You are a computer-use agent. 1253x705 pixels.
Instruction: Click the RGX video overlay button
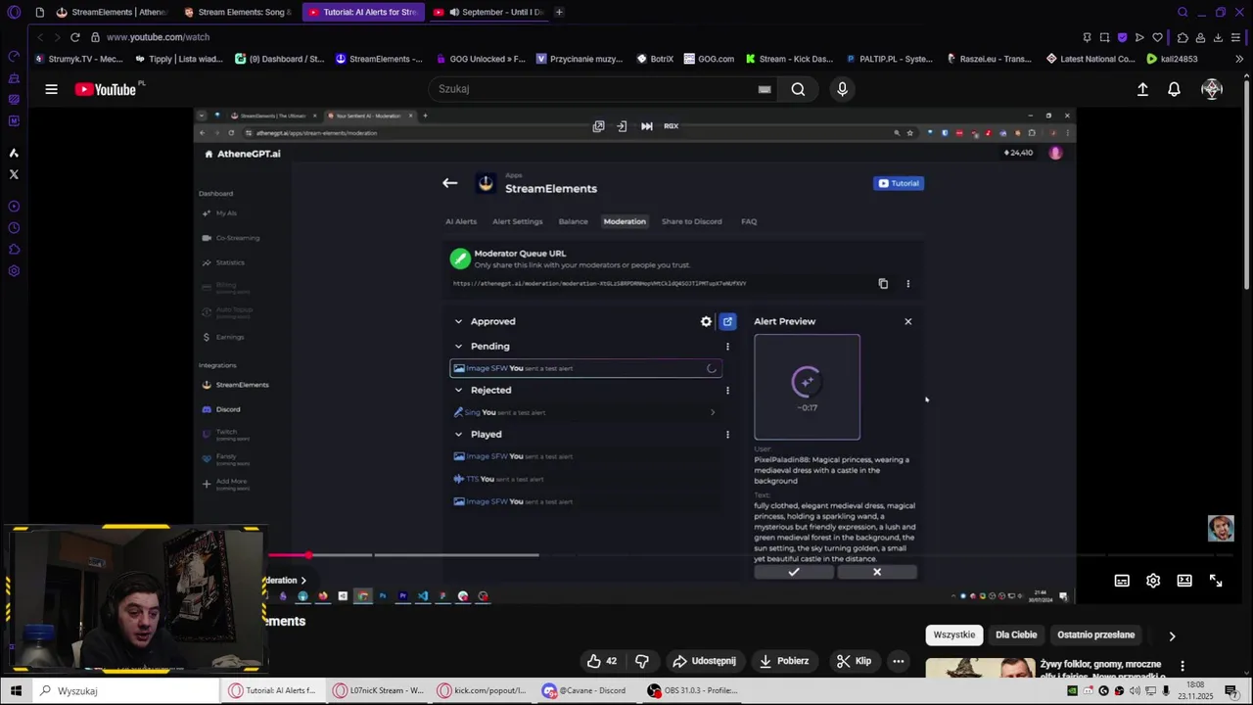pos(671,126)
